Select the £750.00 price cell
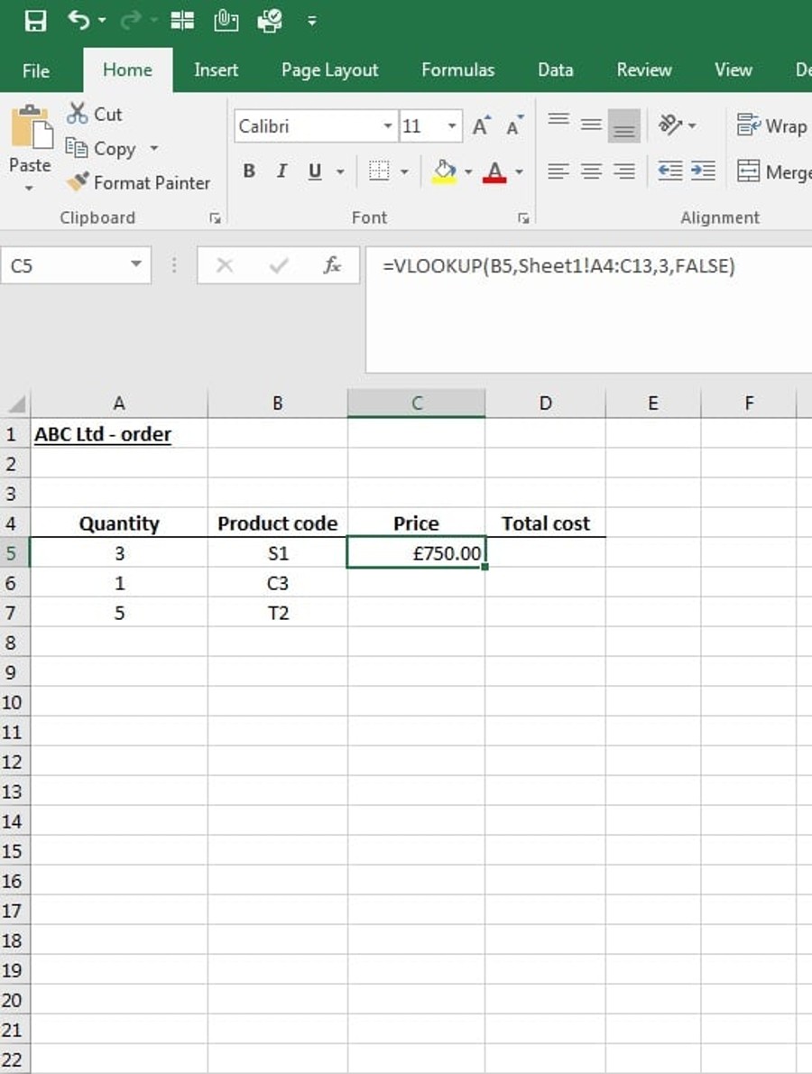812x1074 pixels. (x=416, y=552)
